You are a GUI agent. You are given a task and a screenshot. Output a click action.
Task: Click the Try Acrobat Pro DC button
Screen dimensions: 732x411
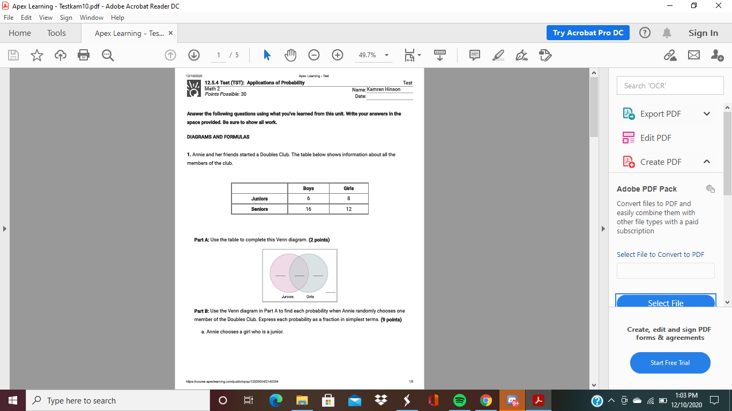588,33
